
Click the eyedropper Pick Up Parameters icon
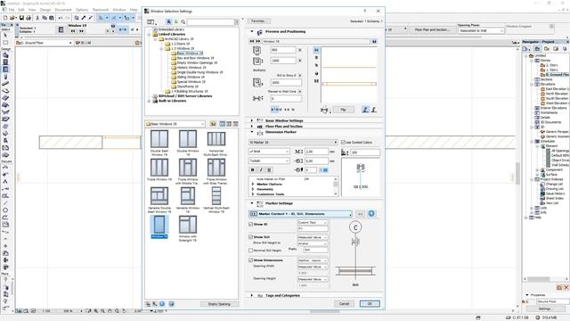[x=84, y=18]
